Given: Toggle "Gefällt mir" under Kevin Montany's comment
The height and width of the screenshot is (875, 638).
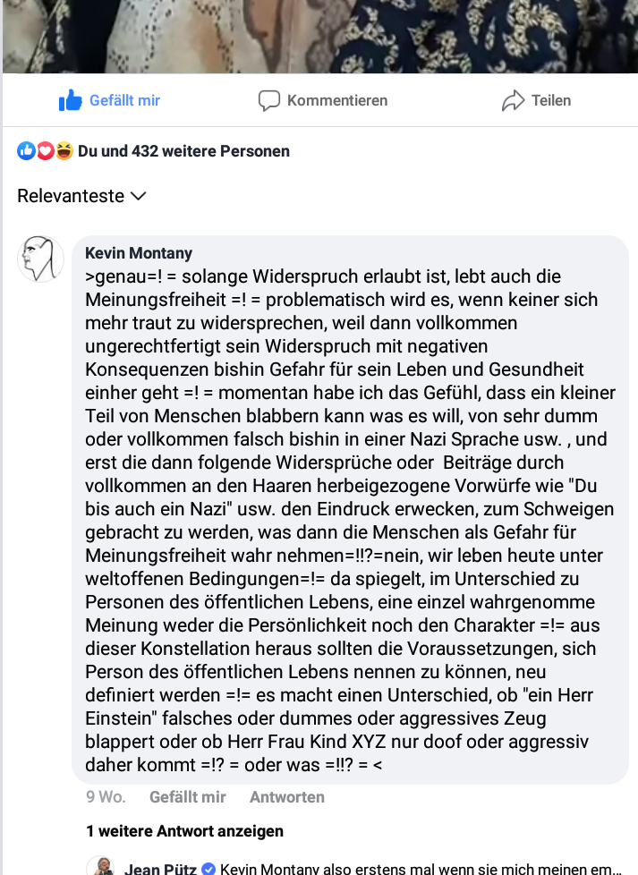Looking at the screenshot, I should 188,797.
